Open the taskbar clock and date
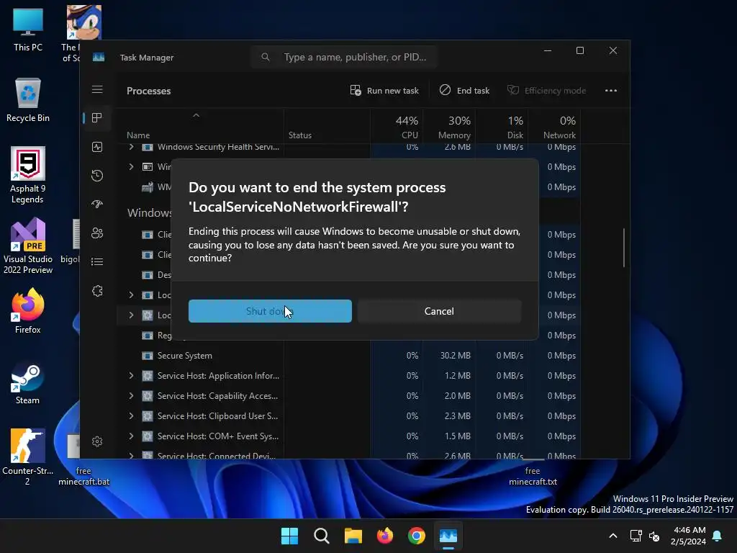The width and height of the screenshot is (737, 553). coord(689,536)
